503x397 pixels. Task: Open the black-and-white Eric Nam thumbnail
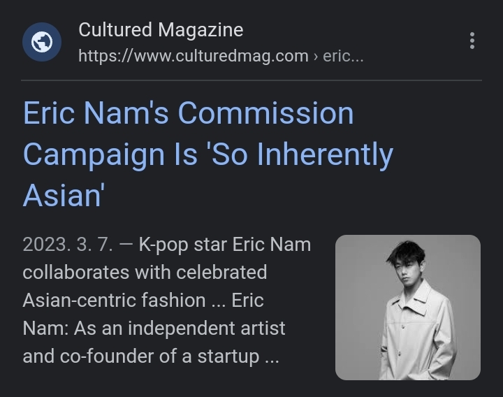point(408,308)
